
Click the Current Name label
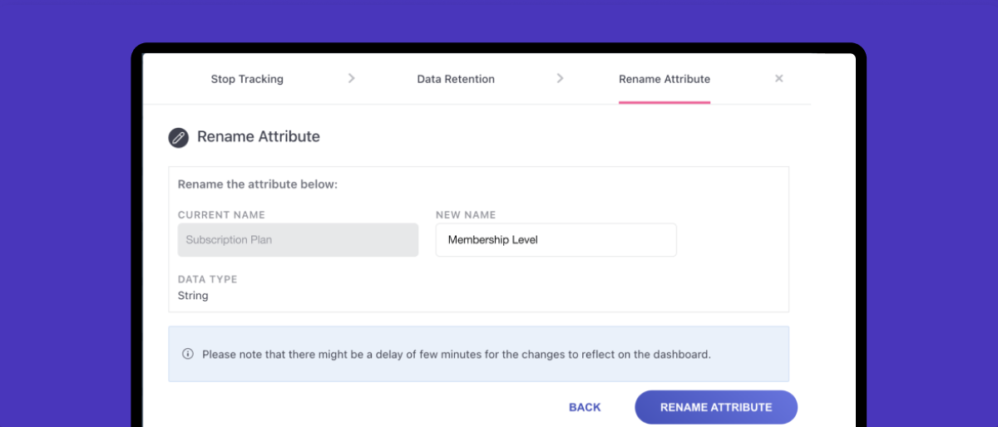[221, 215]
